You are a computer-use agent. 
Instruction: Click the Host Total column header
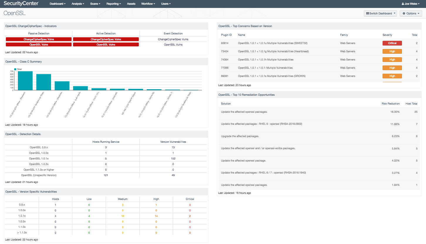[x=411, y=104]
